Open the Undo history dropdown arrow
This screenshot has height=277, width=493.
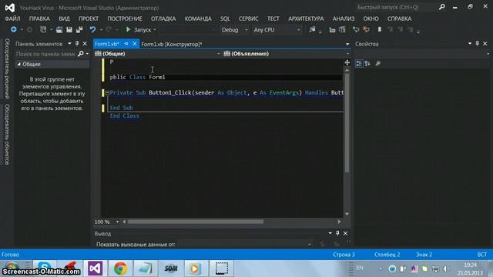[101, 30]
